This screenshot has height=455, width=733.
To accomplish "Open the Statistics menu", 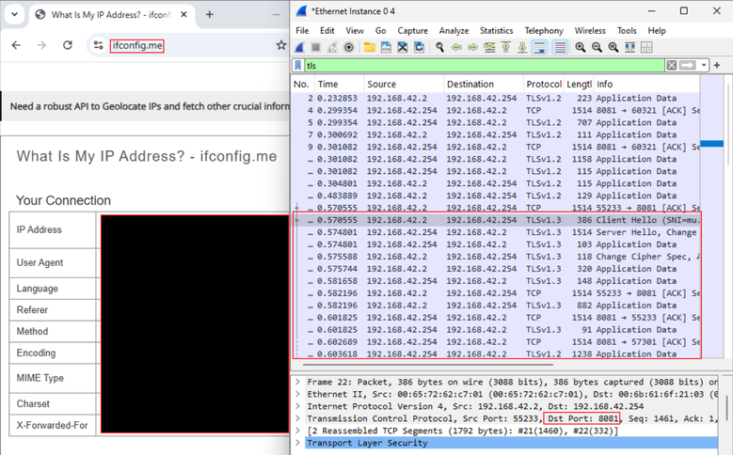I will click(496, 30).
